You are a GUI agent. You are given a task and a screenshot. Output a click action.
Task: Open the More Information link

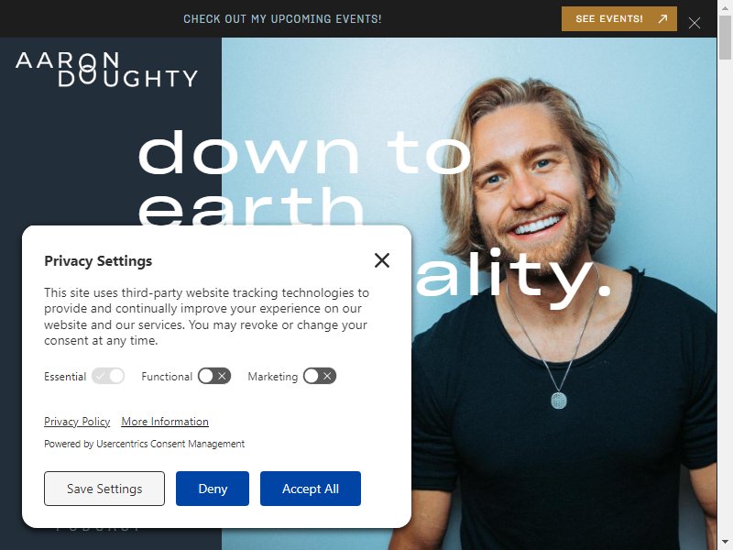[165, 422]
